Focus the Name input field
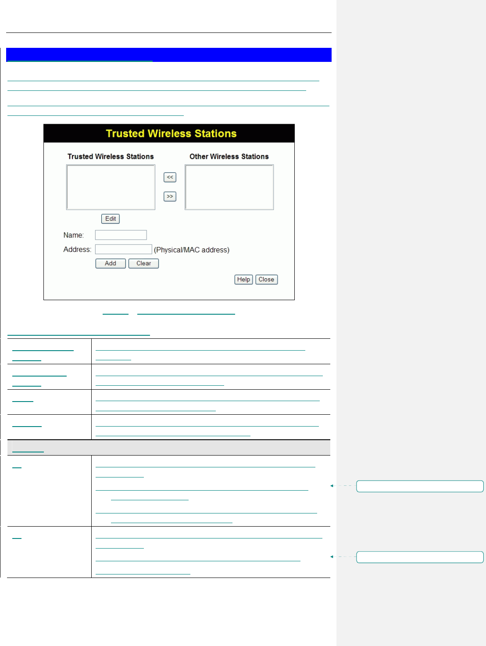This screenshot has width=486, height=646. pyautogui.click(x=121, y=235)
